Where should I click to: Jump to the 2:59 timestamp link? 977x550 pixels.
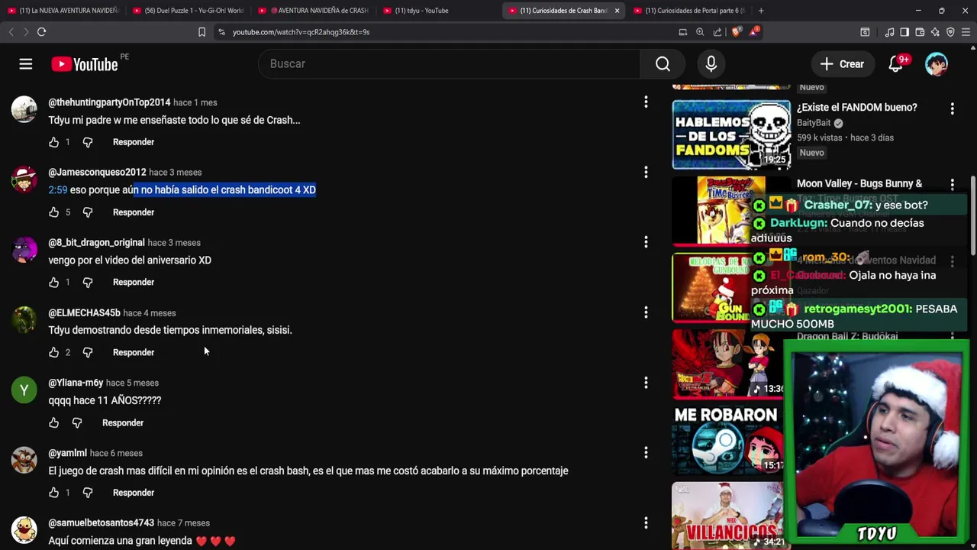[58, 190]
